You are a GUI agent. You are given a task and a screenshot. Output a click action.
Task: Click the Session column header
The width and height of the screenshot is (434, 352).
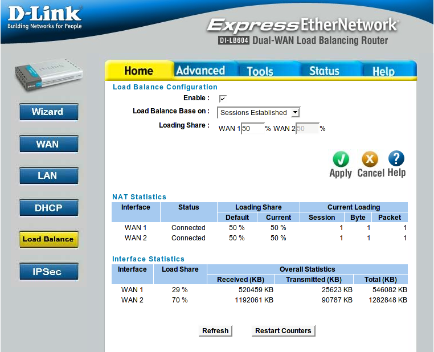coord(322,218)
